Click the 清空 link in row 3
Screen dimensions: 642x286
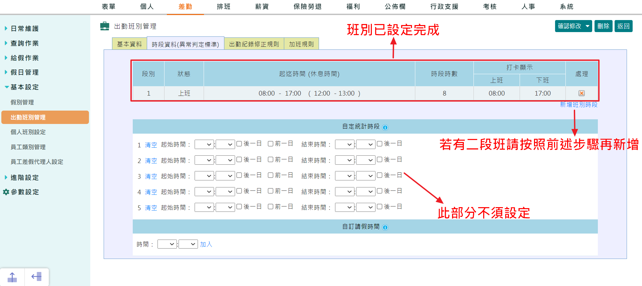pos(151,176)
